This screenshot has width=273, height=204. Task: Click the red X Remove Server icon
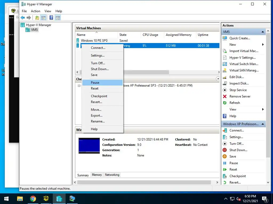click(225, 96)
